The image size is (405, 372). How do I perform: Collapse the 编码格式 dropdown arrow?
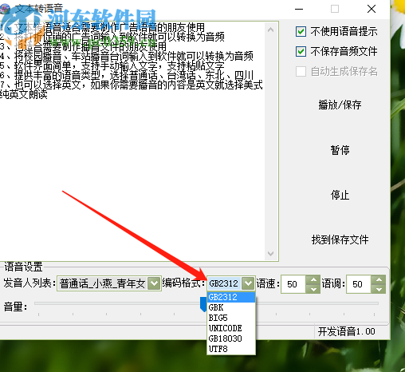point(248,283)
